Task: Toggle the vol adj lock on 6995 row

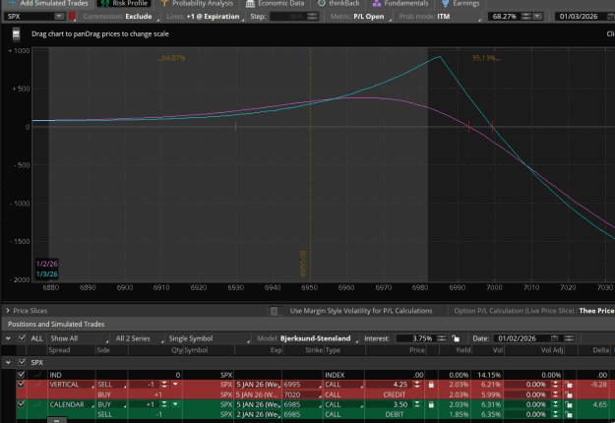Action: pos(569,385)
